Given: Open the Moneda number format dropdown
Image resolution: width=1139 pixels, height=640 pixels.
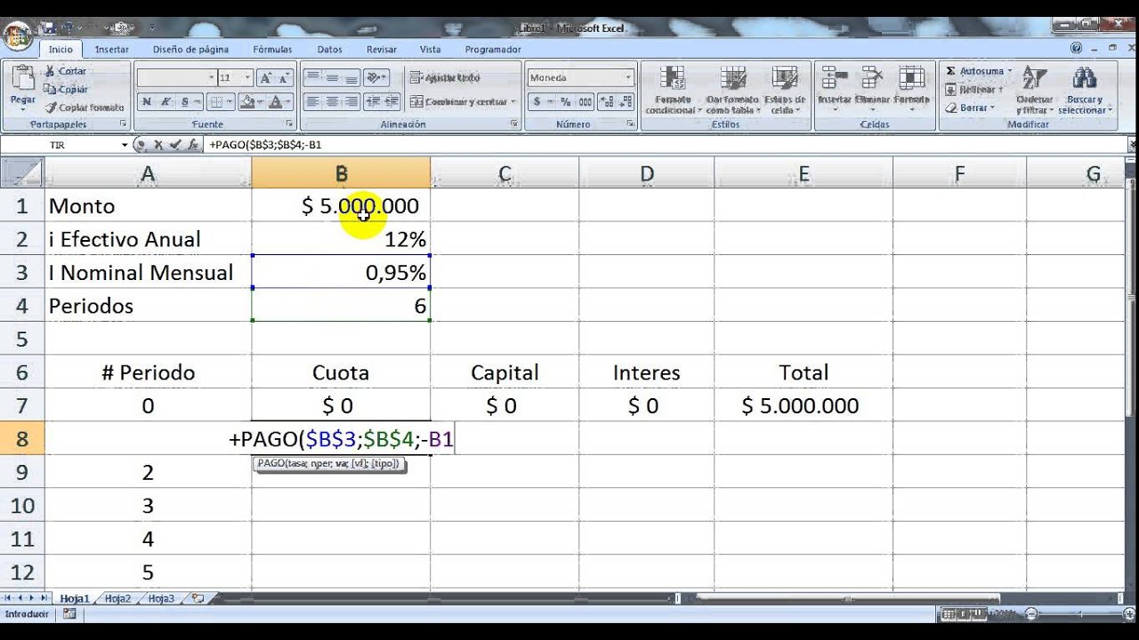Looking at the screenshot, I should 628,78.
